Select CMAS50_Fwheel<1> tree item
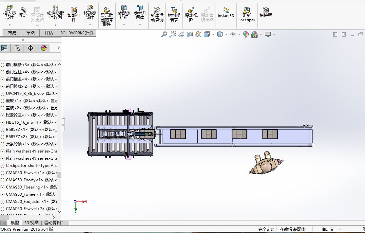 click(29, 194)
